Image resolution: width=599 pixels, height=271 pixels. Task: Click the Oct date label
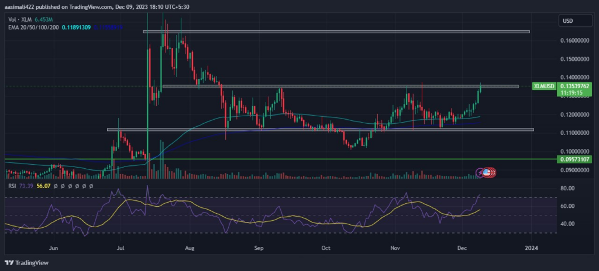326,248
